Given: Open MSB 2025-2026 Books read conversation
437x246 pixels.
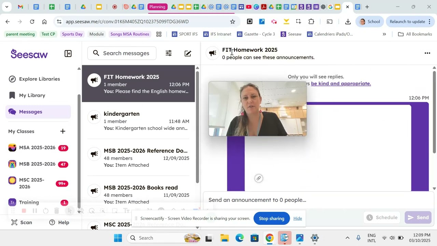Looking at the screenshot, I should coord(139,194).
